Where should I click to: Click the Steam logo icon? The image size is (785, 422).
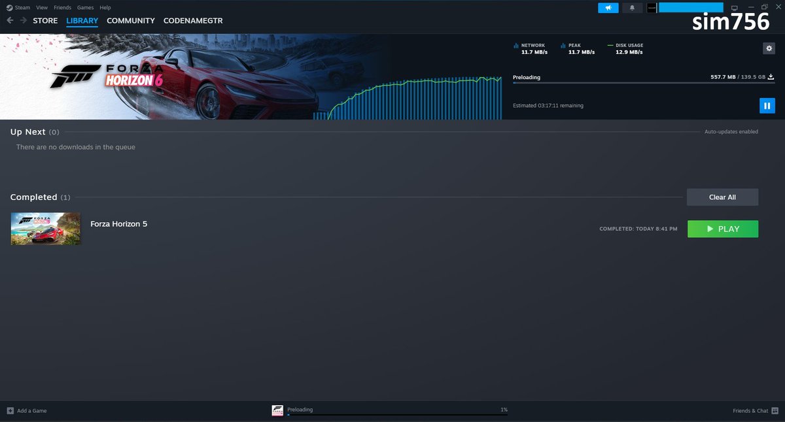tap(9, 7)
